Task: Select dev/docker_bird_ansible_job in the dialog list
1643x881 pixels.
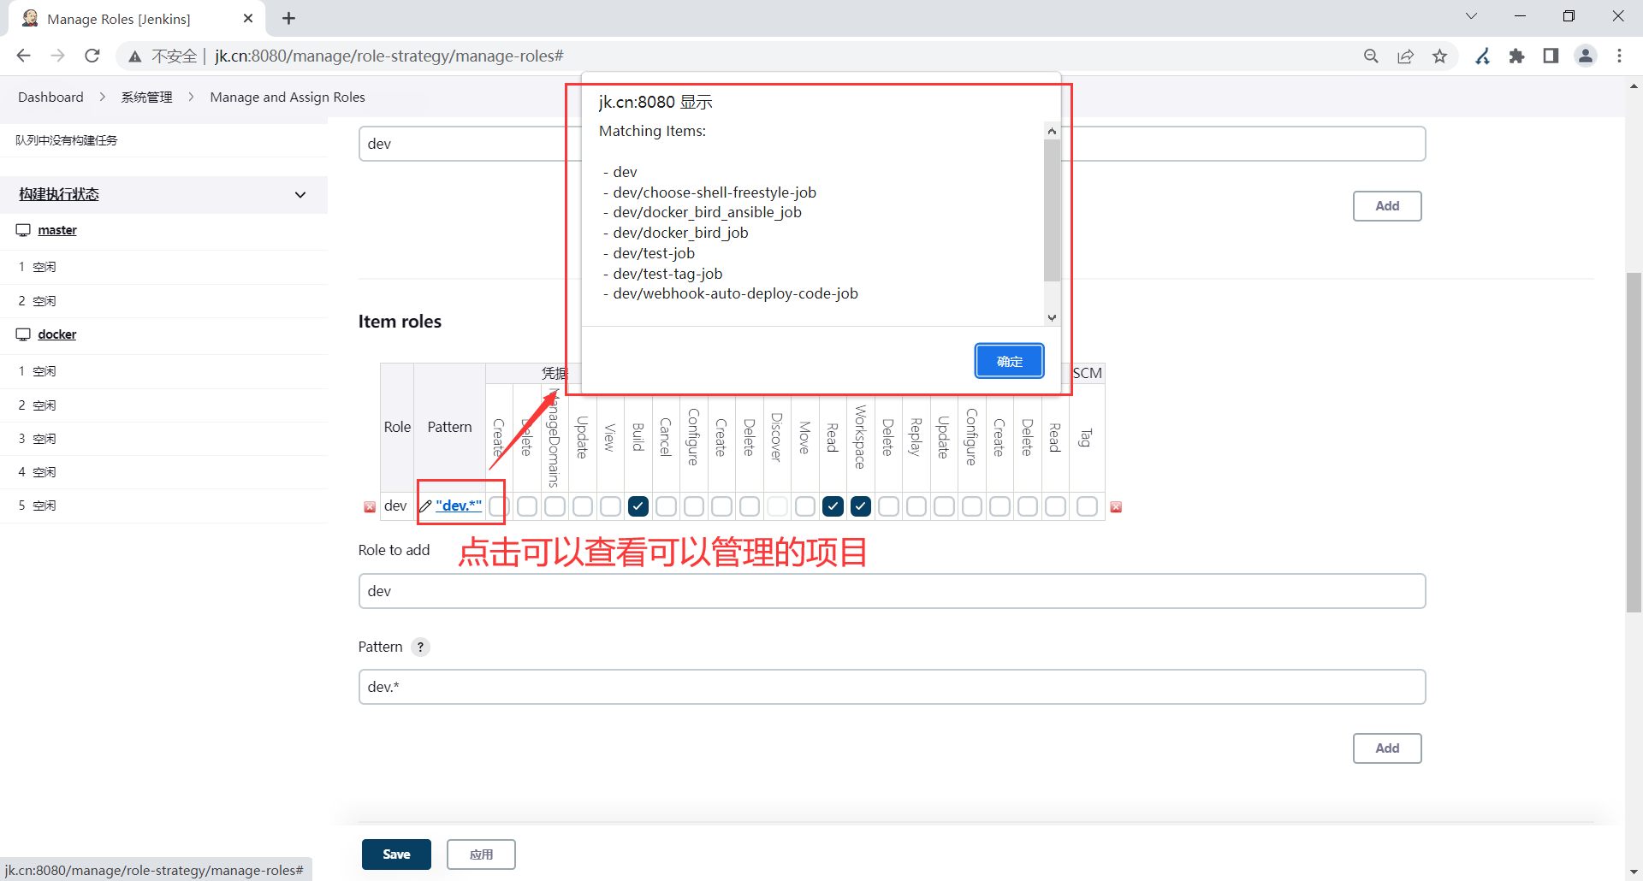Action: [707, 212]
